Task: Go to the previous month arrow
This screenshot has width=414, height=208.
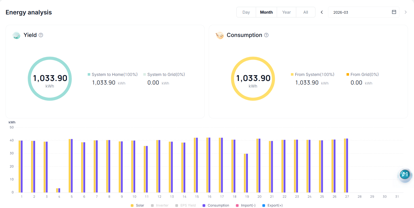Action: pos(322,12)
